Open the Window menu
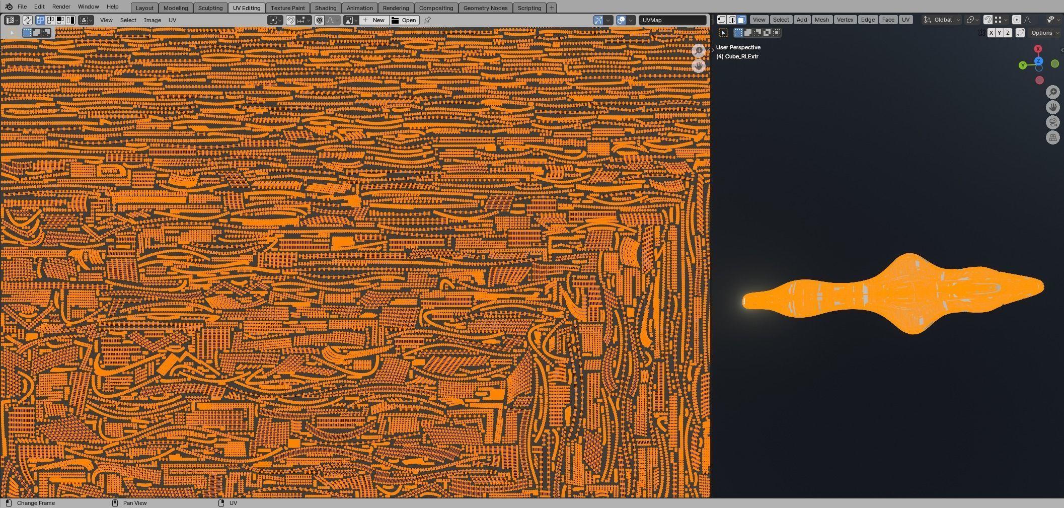The image size is (1064, 508). (88, 7)
